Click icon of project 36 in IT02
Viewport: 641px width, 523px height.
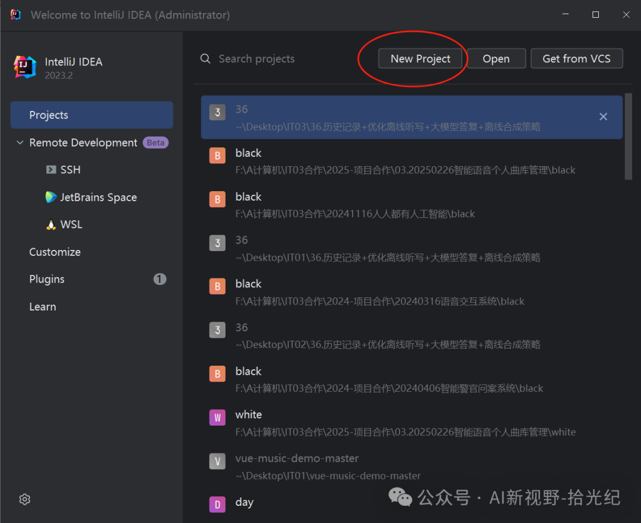(217, 330)
